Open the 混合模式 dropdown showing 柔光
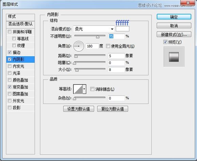 click(x=94, y=29)
